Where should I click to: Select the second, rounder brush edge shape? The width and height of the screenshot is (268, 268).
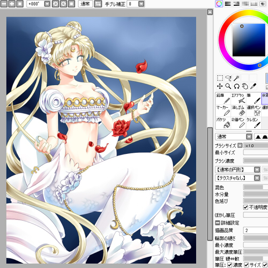(265, 137)
